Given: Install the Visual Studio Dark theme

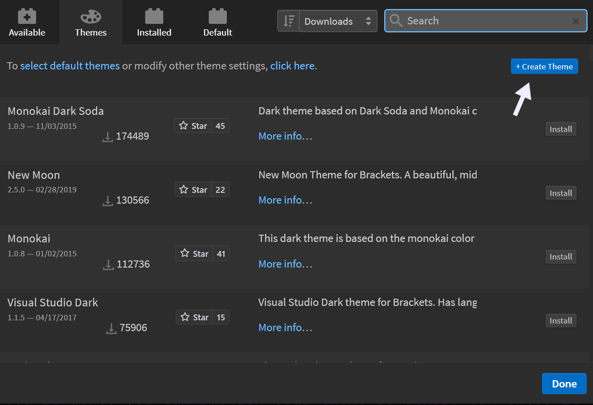Looking at the screenshot, I should coord(561,321).
